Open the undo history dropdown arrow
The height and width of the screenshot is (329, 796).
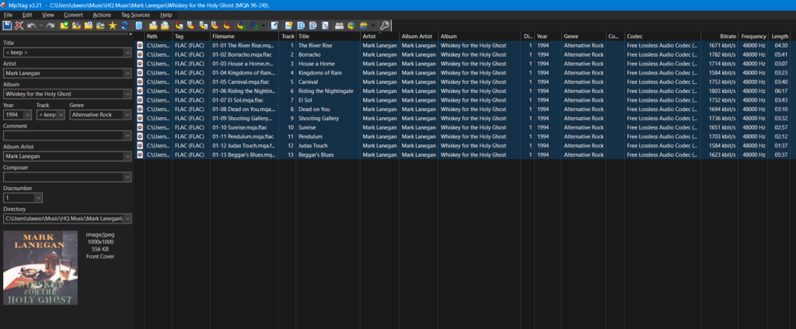pyautogui.click(x=41, y=26)
